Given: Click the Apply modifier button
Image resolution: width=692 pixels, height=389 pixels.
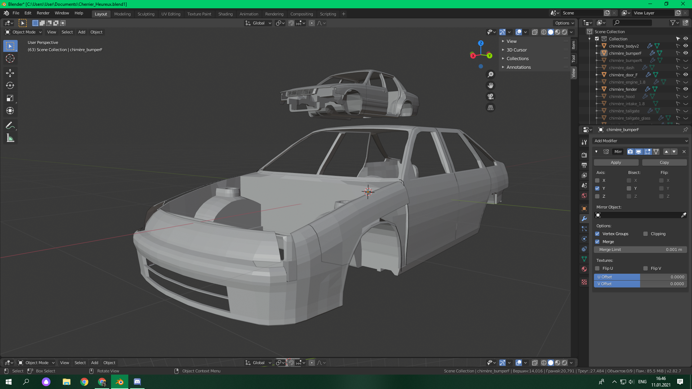Looking at the screenshot, I should (616, 162).
